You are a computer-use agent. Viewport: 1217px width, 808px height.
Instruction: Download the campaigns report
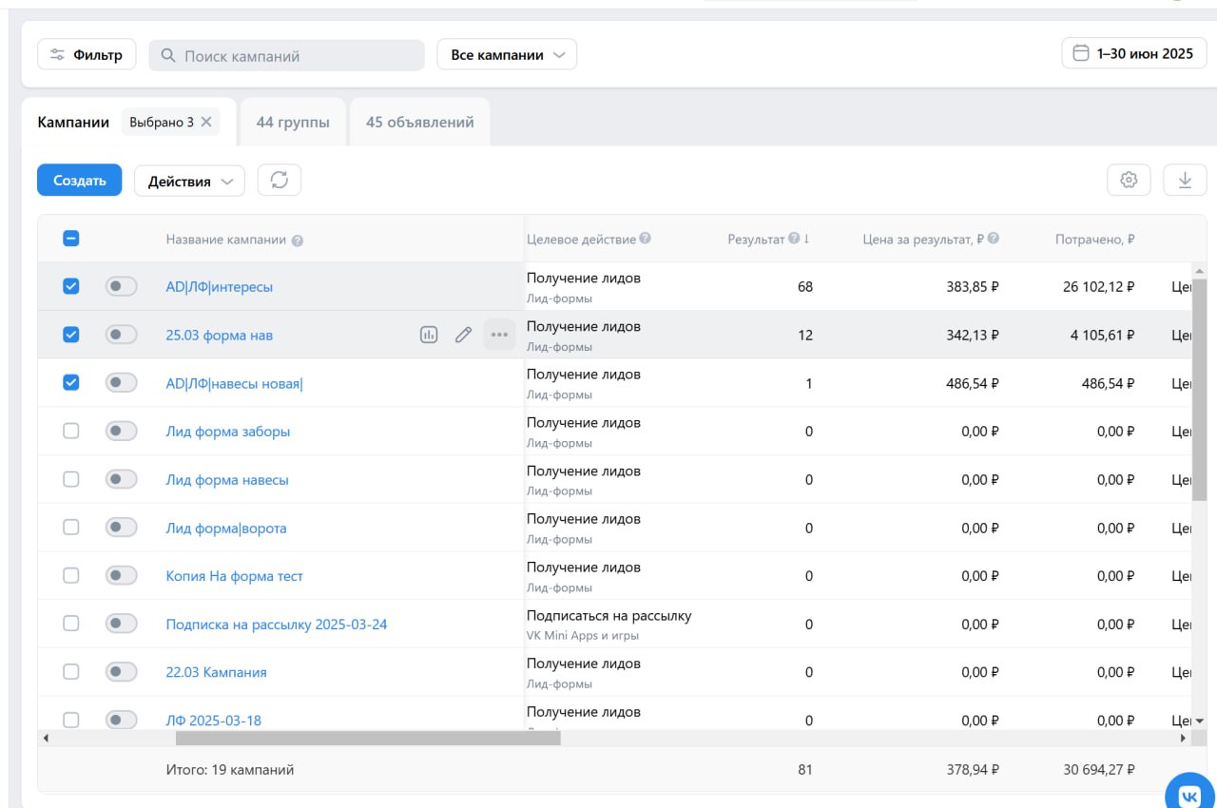(1185, 180)
